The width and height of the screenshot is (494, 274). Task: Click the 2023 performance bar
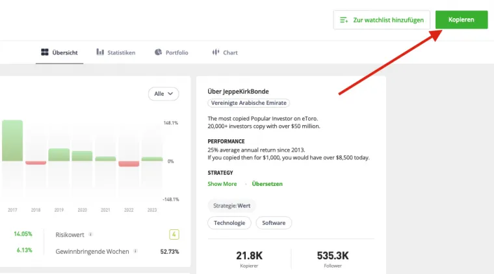point(152,159)
